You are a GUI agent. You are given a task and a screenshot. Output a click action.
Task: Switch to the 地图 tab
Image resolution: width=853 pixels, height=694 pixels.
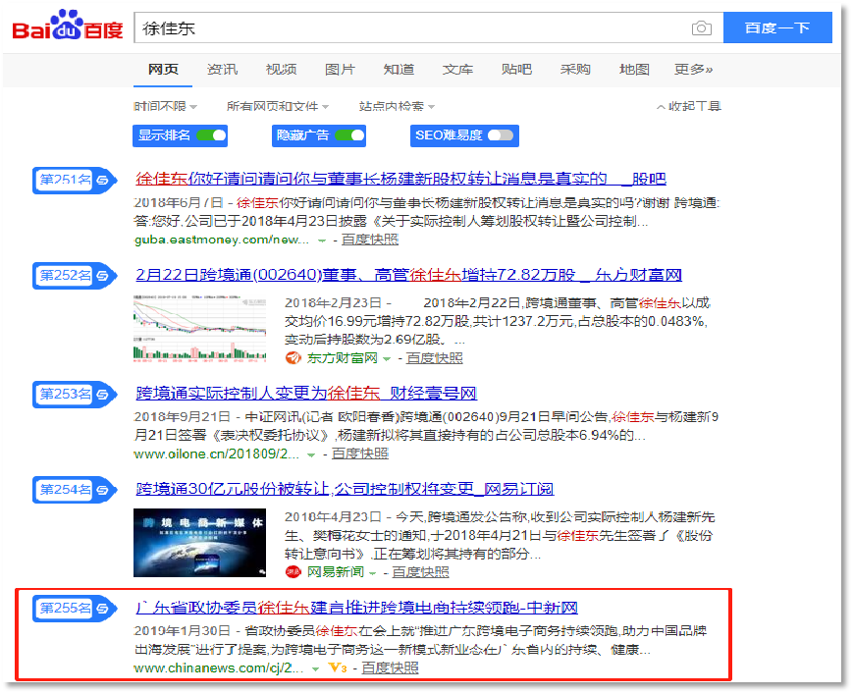pos(634,69)
